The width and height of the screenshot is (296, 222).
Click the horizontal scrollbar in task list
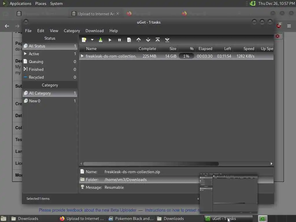[151, 164]
